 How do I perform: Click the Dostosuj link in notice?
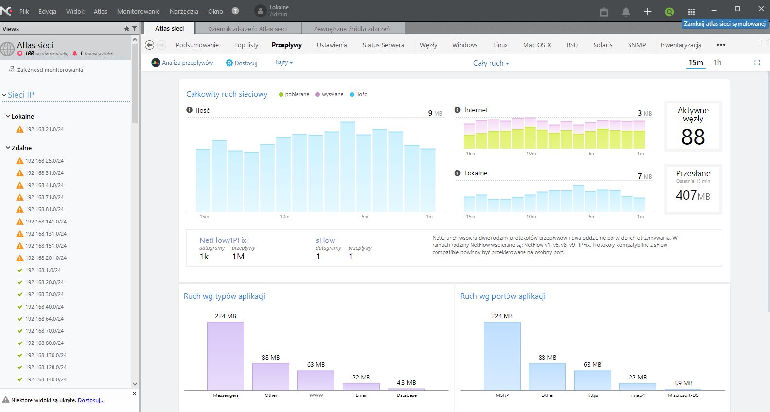(x=91, y=400)
